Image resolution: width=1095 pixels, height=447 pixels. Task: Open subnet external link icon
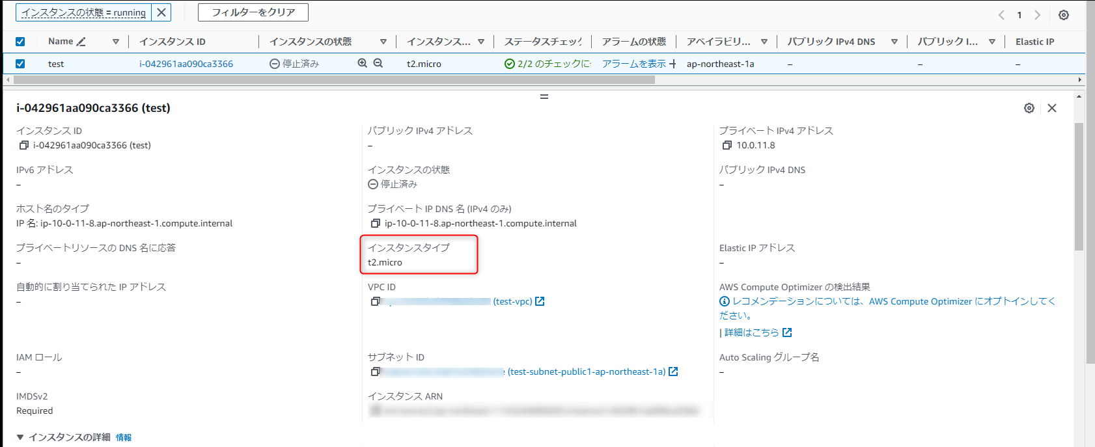[x=673, y=372]
